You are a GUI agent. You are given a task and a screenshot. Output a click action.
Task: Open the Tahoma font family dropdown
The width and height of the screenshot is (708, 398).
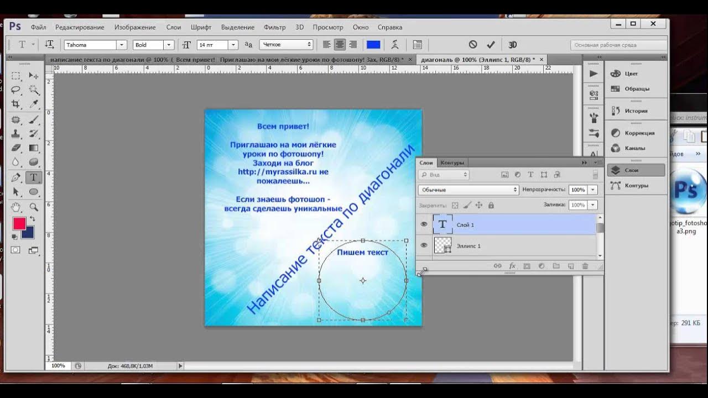122,45
